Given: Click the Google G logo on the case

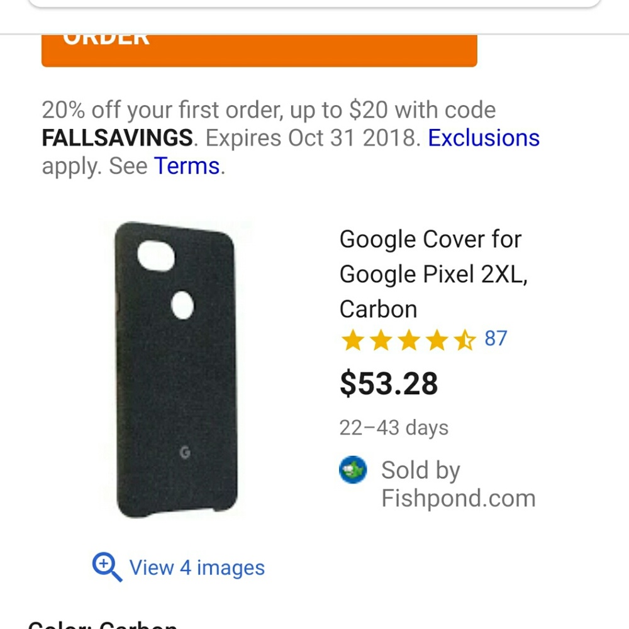Looking at the screenshot, I should pos(186,452).
